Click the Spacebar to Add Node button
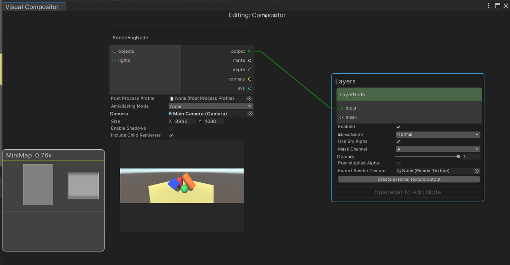The width and height of the screenshot is (510, 265). [x=408, y=192]
